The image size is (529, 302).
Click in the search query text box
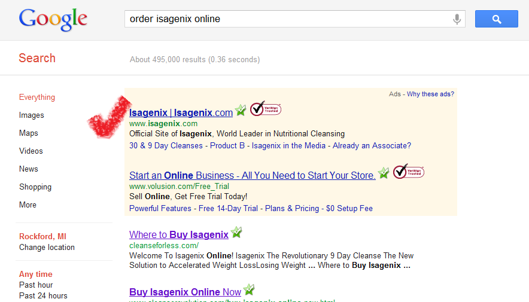click(287, 19)
